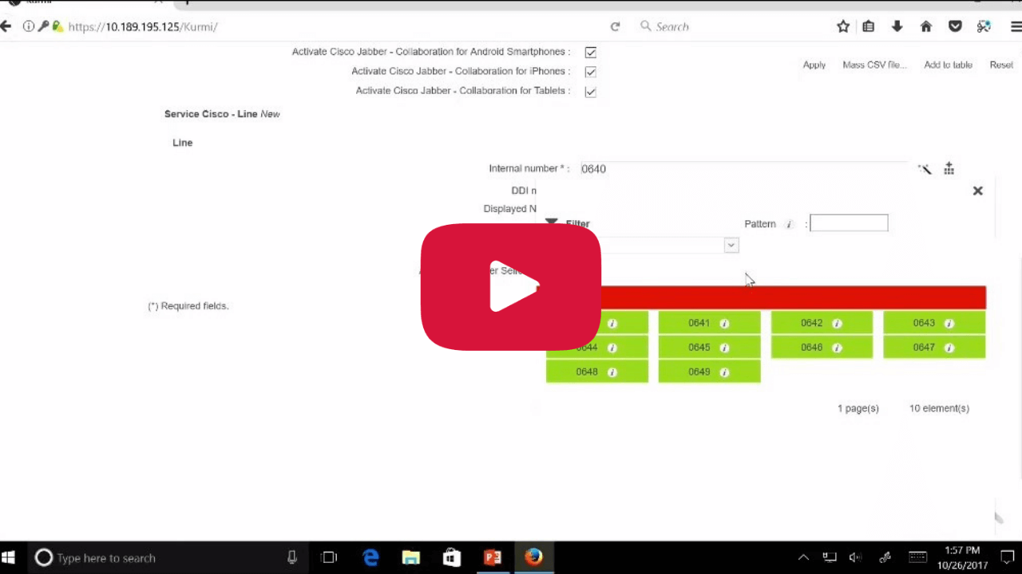Close the number selection panel with X
1022x574 pixels.
(977, 191)
